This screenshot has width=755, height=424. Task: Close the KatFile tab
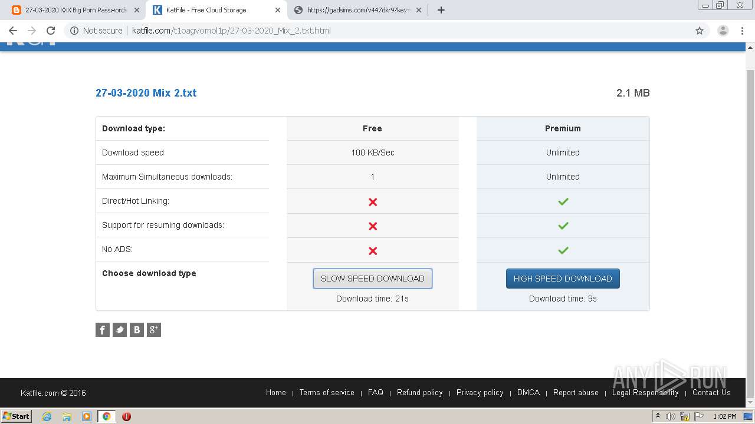click(x=277, y=10)
